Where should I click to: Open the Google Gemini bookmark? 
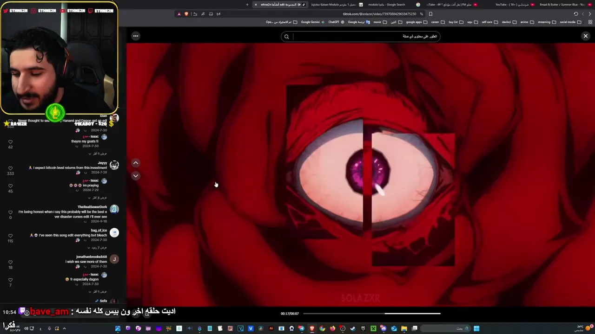point(312,22)
